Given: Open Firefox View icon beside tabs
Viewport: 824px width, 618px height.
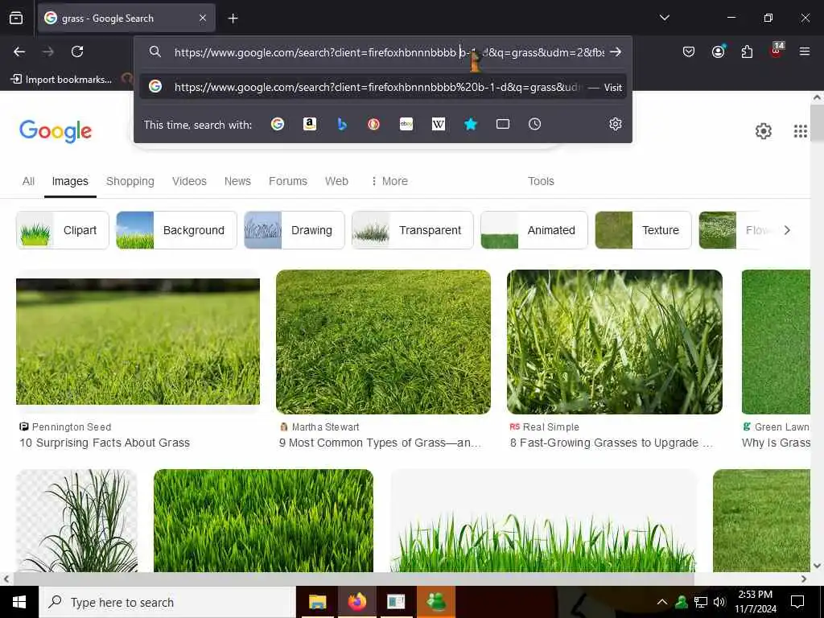Looking at the screenshot, I should (16, 19).
